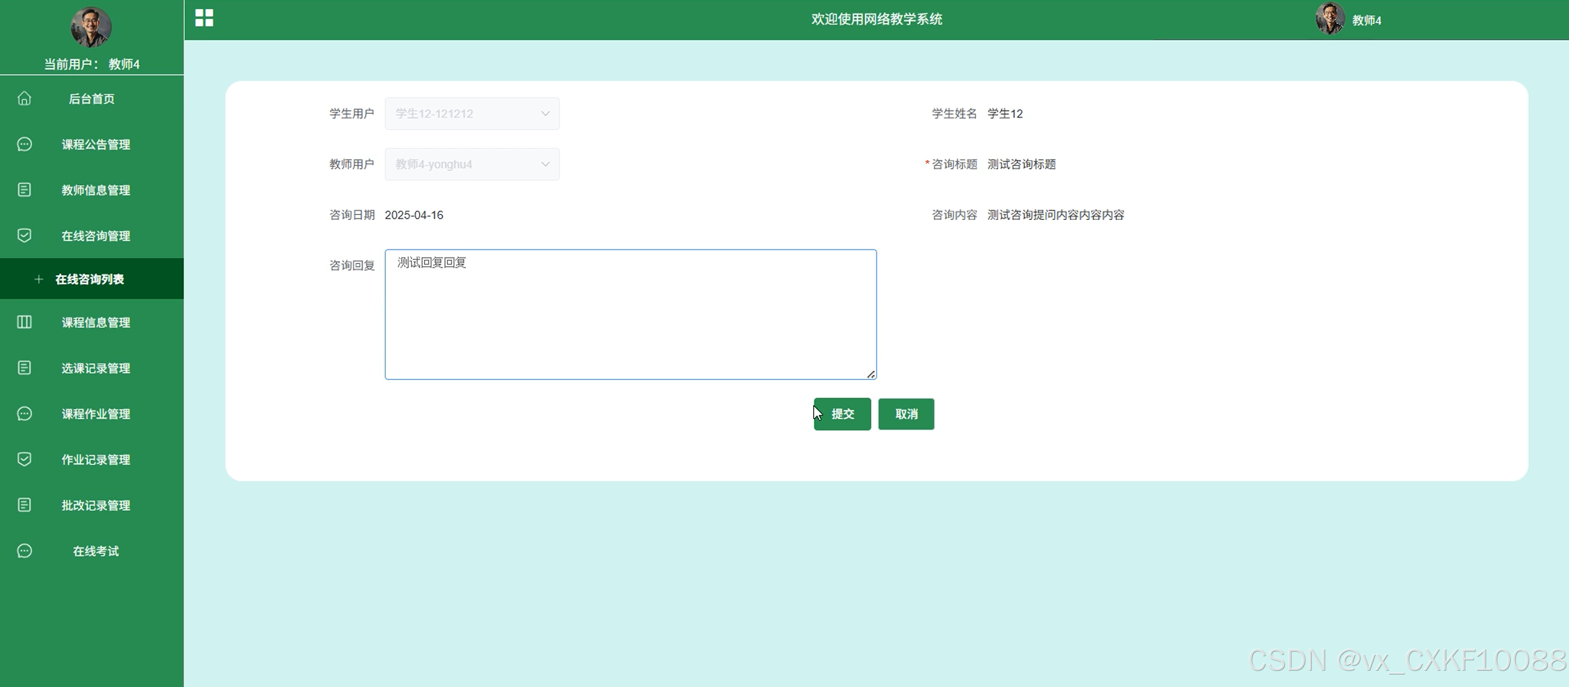
Task: Click the grid menu icon in header
Action: [204, 17]
